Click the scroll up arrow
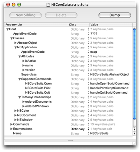Screen dimensions: 140x152 (x=134, y=130)
